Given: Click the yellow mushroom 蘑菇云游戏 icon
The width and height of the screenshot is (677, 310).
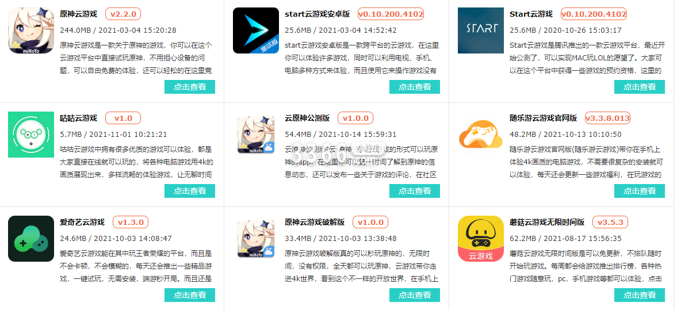Looking at the screenshot, I should click(x=480, y=239).
